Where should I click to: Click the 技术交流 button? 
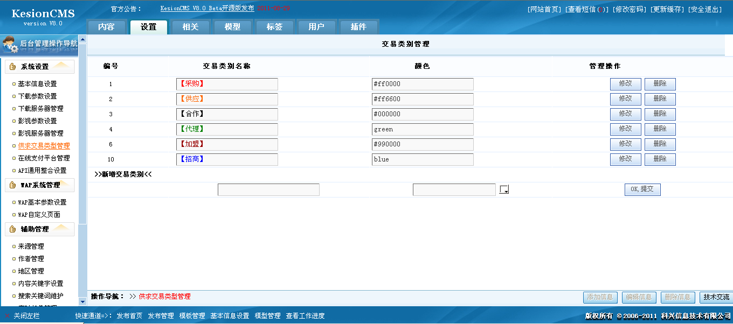[x=716, y=297]
